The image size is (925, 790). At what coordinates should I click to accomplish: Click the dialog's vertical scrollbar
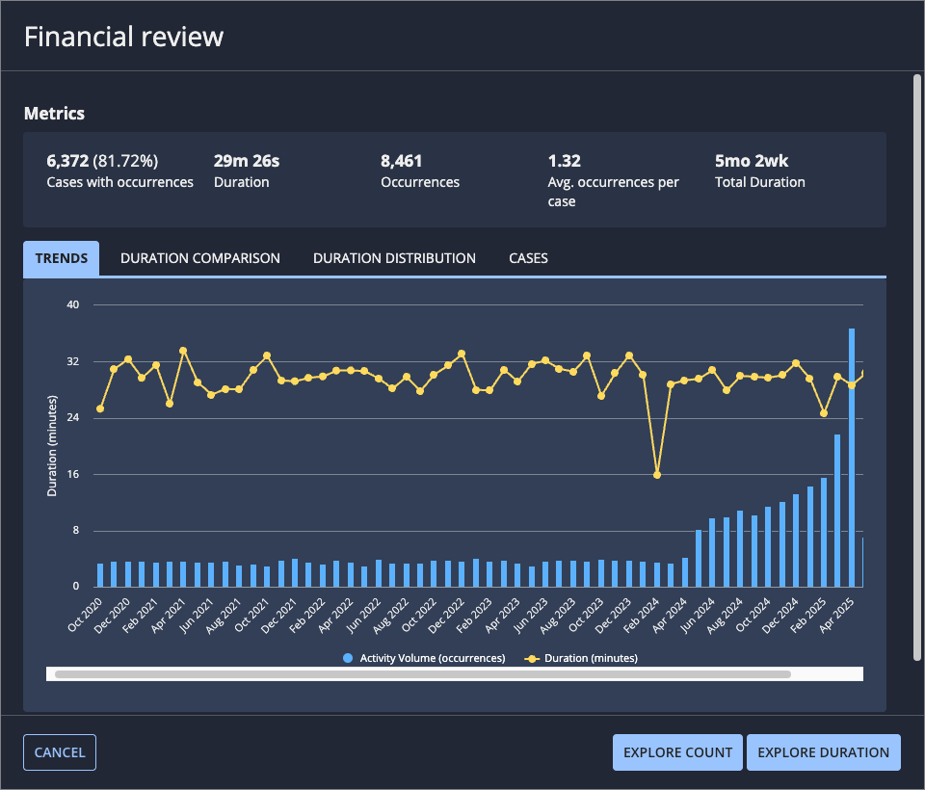(916, 367)
